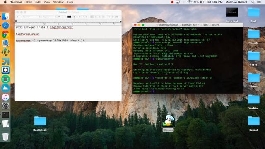Click the red recording status icon
This screenshot has width=265, height=149.
pos(172,2)
